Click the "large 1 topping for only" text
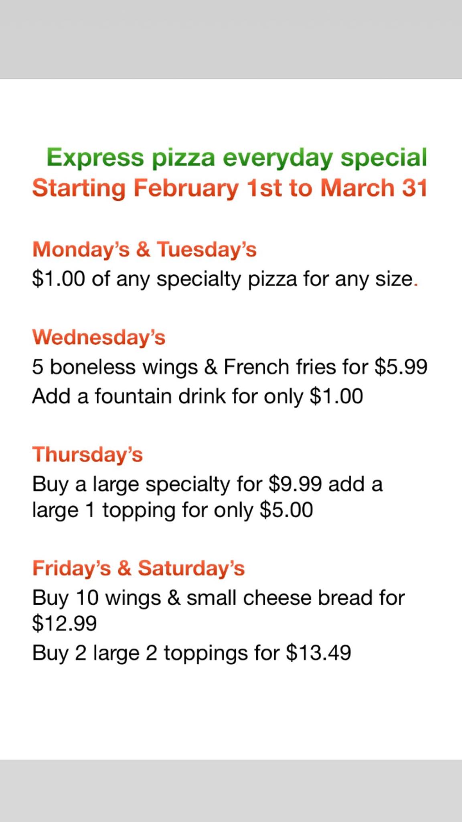The image size is (462, 822). (142, 511)
